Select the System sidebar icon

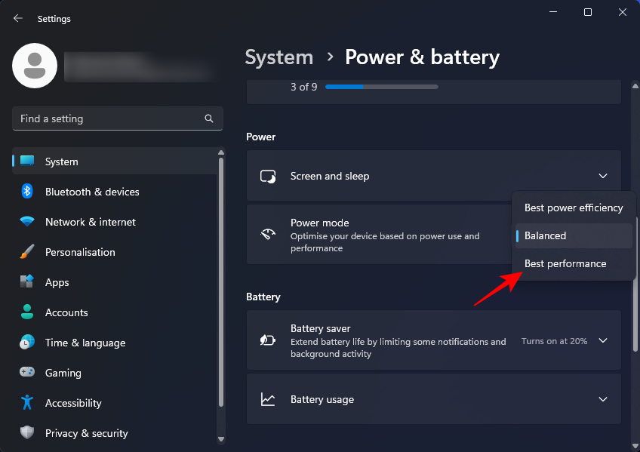pos(25,161)
